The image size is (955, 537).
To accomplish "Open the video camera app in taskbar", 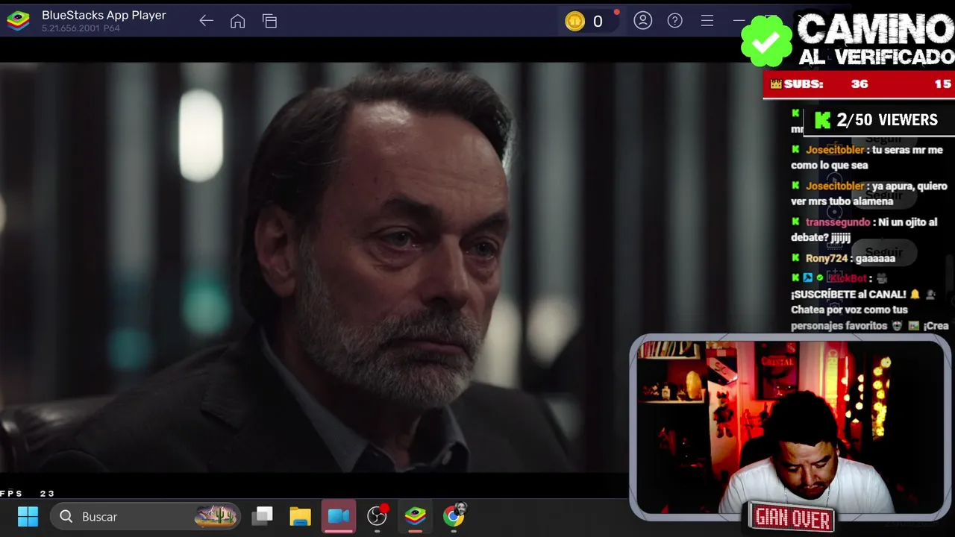I will point(339,516).
